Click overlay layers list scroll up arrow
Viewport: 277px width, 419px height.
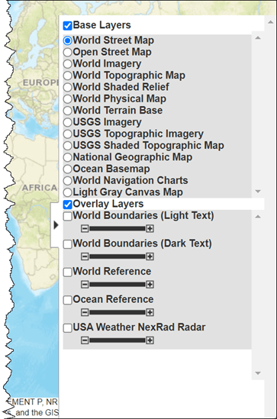(258, 217)
